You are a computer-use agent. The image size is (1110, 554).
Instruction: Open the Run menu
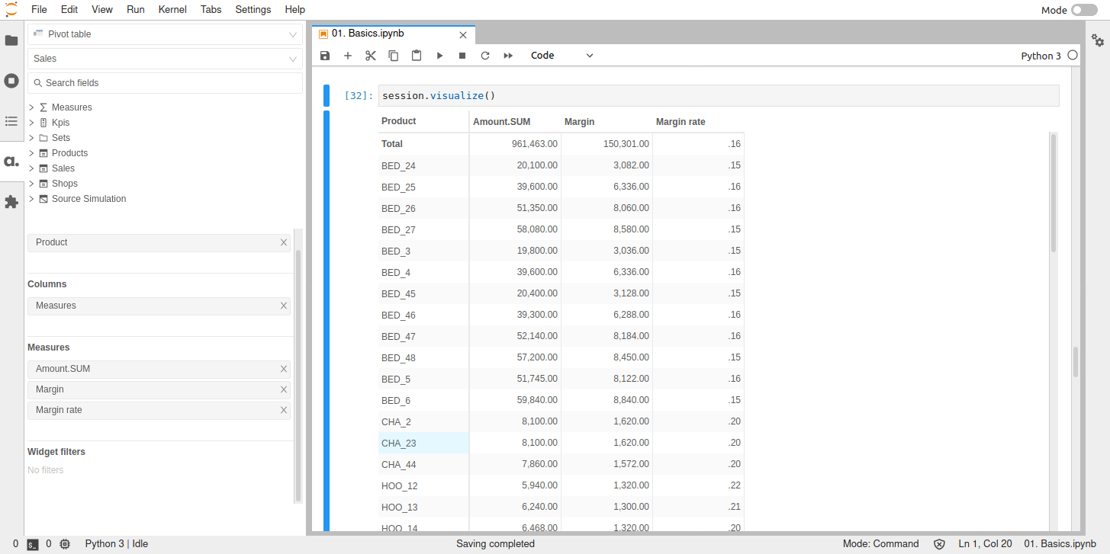tap(136, 10)
